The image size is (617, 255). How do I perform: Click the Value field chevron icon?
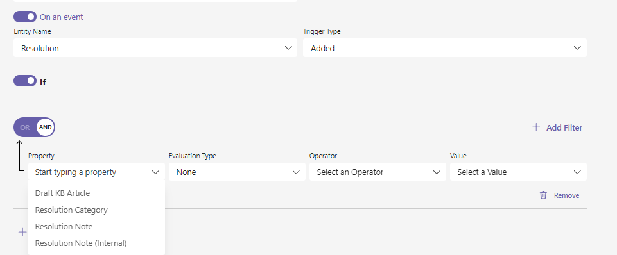tap(577, 172)
